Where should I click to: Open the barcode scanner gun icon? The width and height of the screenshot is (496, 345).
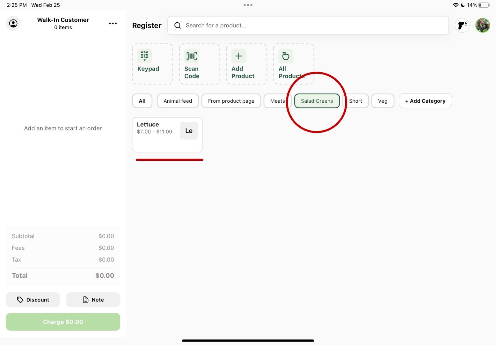(x=462, y=25)
